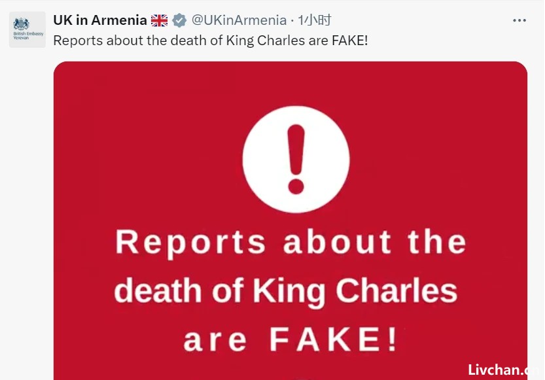The width and height of the screenshot is (545, 380).
Task: Click "death of King Charles" image line
Action: 286,291
